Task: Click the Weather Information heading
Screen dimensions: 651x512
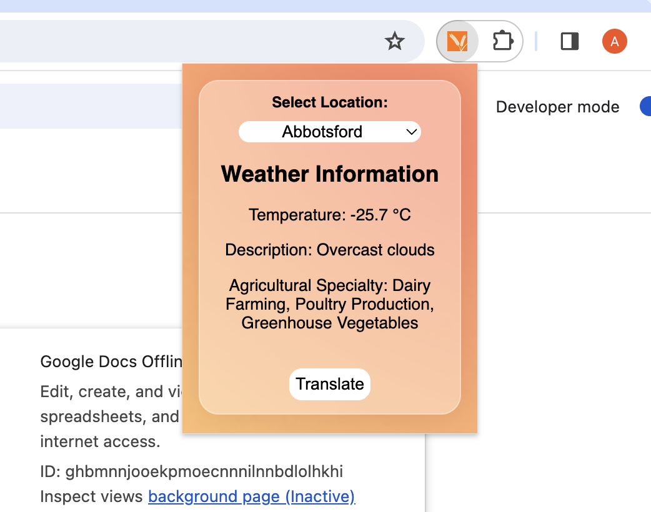Action: [330, 174]
